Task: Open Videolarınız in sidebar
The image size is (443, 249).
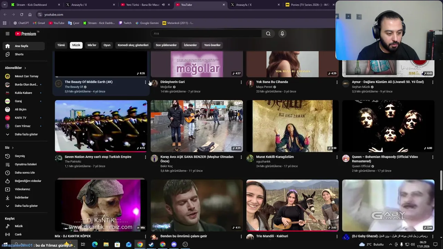Action: [24, 189]
